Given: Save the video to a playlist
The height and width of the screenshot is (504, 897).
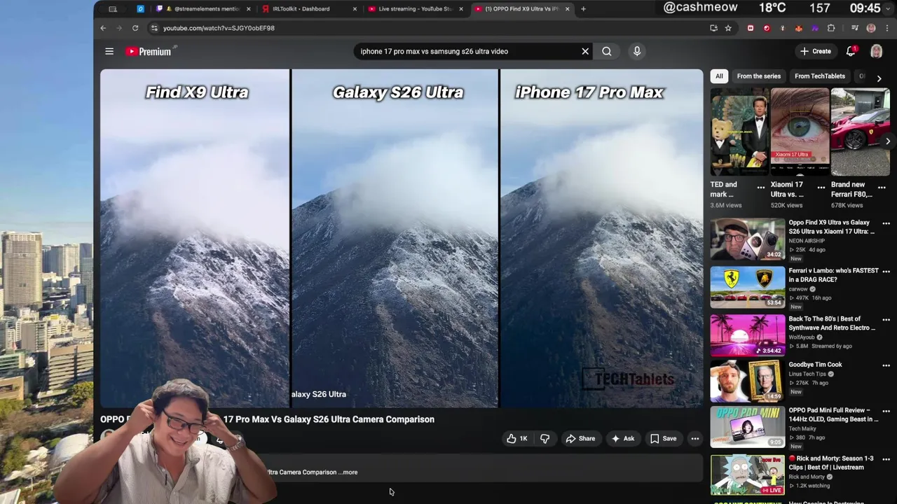Looking at the screenshot, I should tap(663, 439).
